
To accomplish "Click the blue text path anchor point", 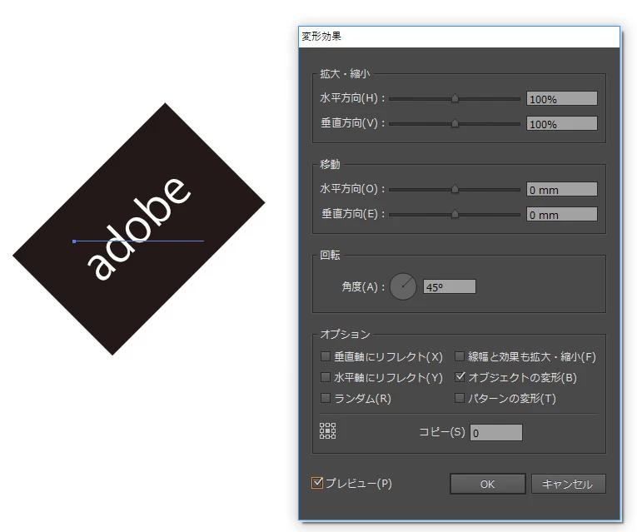I will [74, 241].
